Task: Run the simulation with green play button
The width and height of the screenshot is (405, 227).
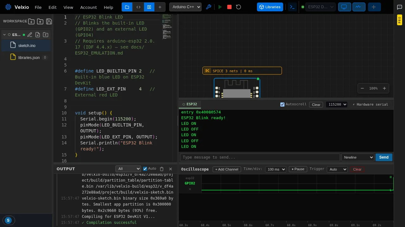Action: (x=220, y=7)
